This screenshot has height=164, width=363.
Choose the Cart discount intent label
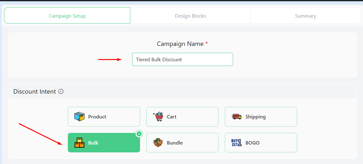tap(172, 117)
